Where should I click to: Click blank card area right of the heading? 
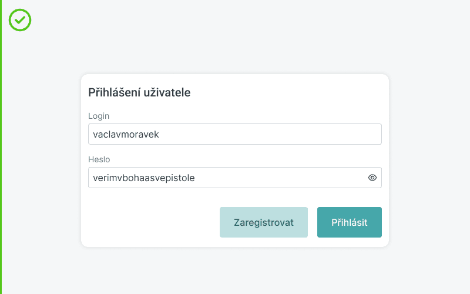pos(294,92)
